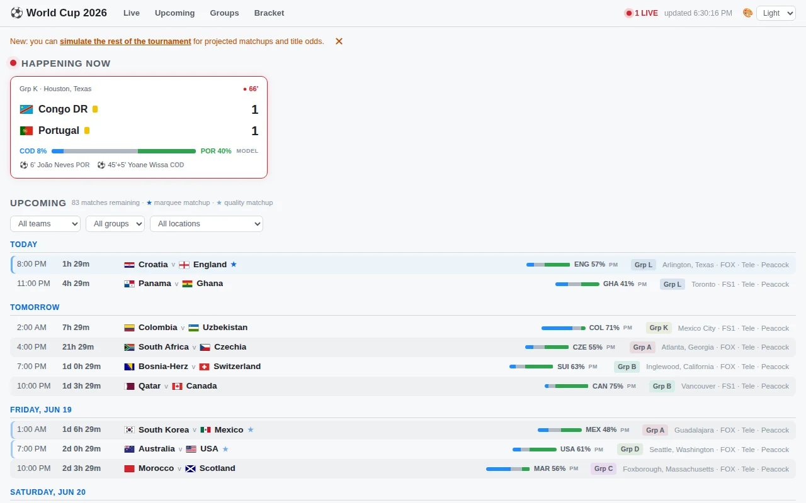Select the Qatar v Canada match row
The image size is (806, 503).
click(403, 386)
